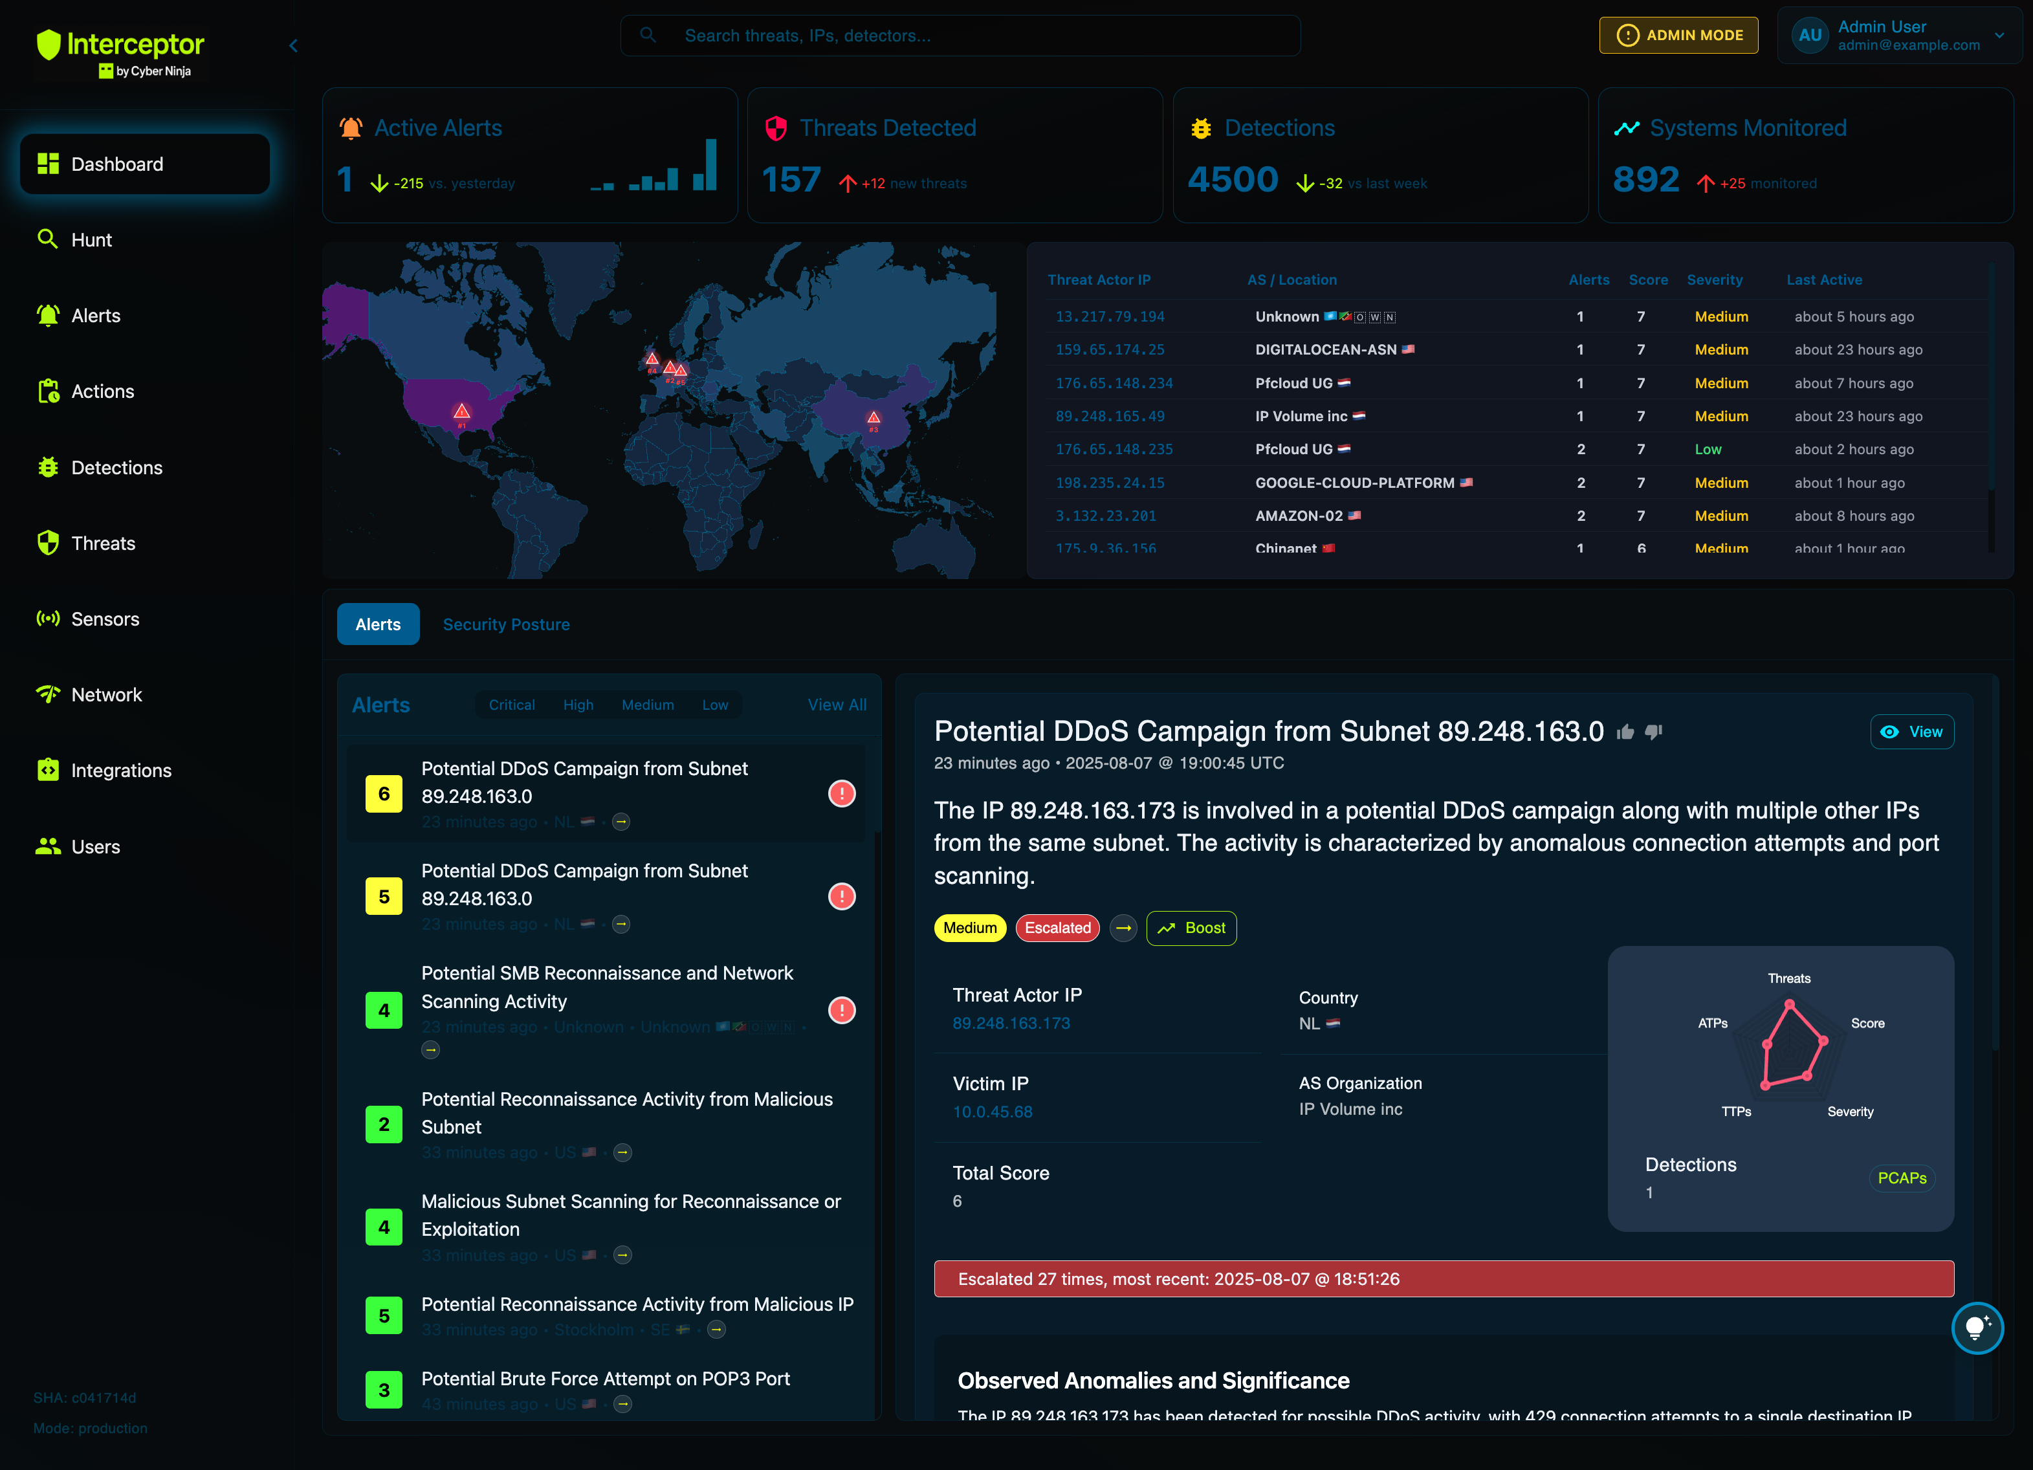Select the Alerts bell icon in sidebar
This screenshot has width=2033, height=1470.
pyautogui.click(x=47, y=314)
